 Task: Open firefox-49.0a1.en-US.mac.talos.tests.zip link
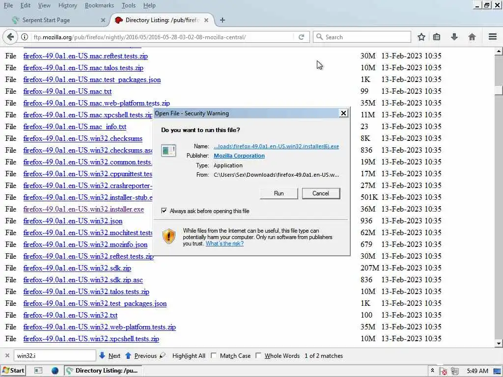pos(83,68)
